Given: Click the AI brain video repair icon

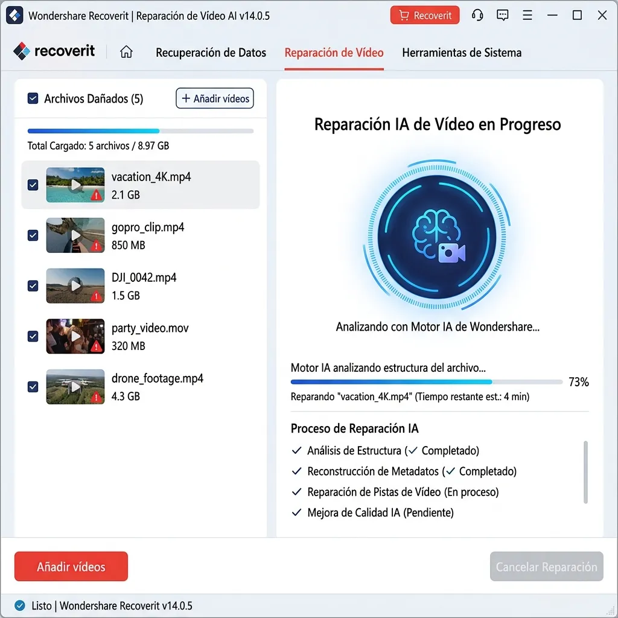Looking at the screenshot, I should [x=437, y=236].
